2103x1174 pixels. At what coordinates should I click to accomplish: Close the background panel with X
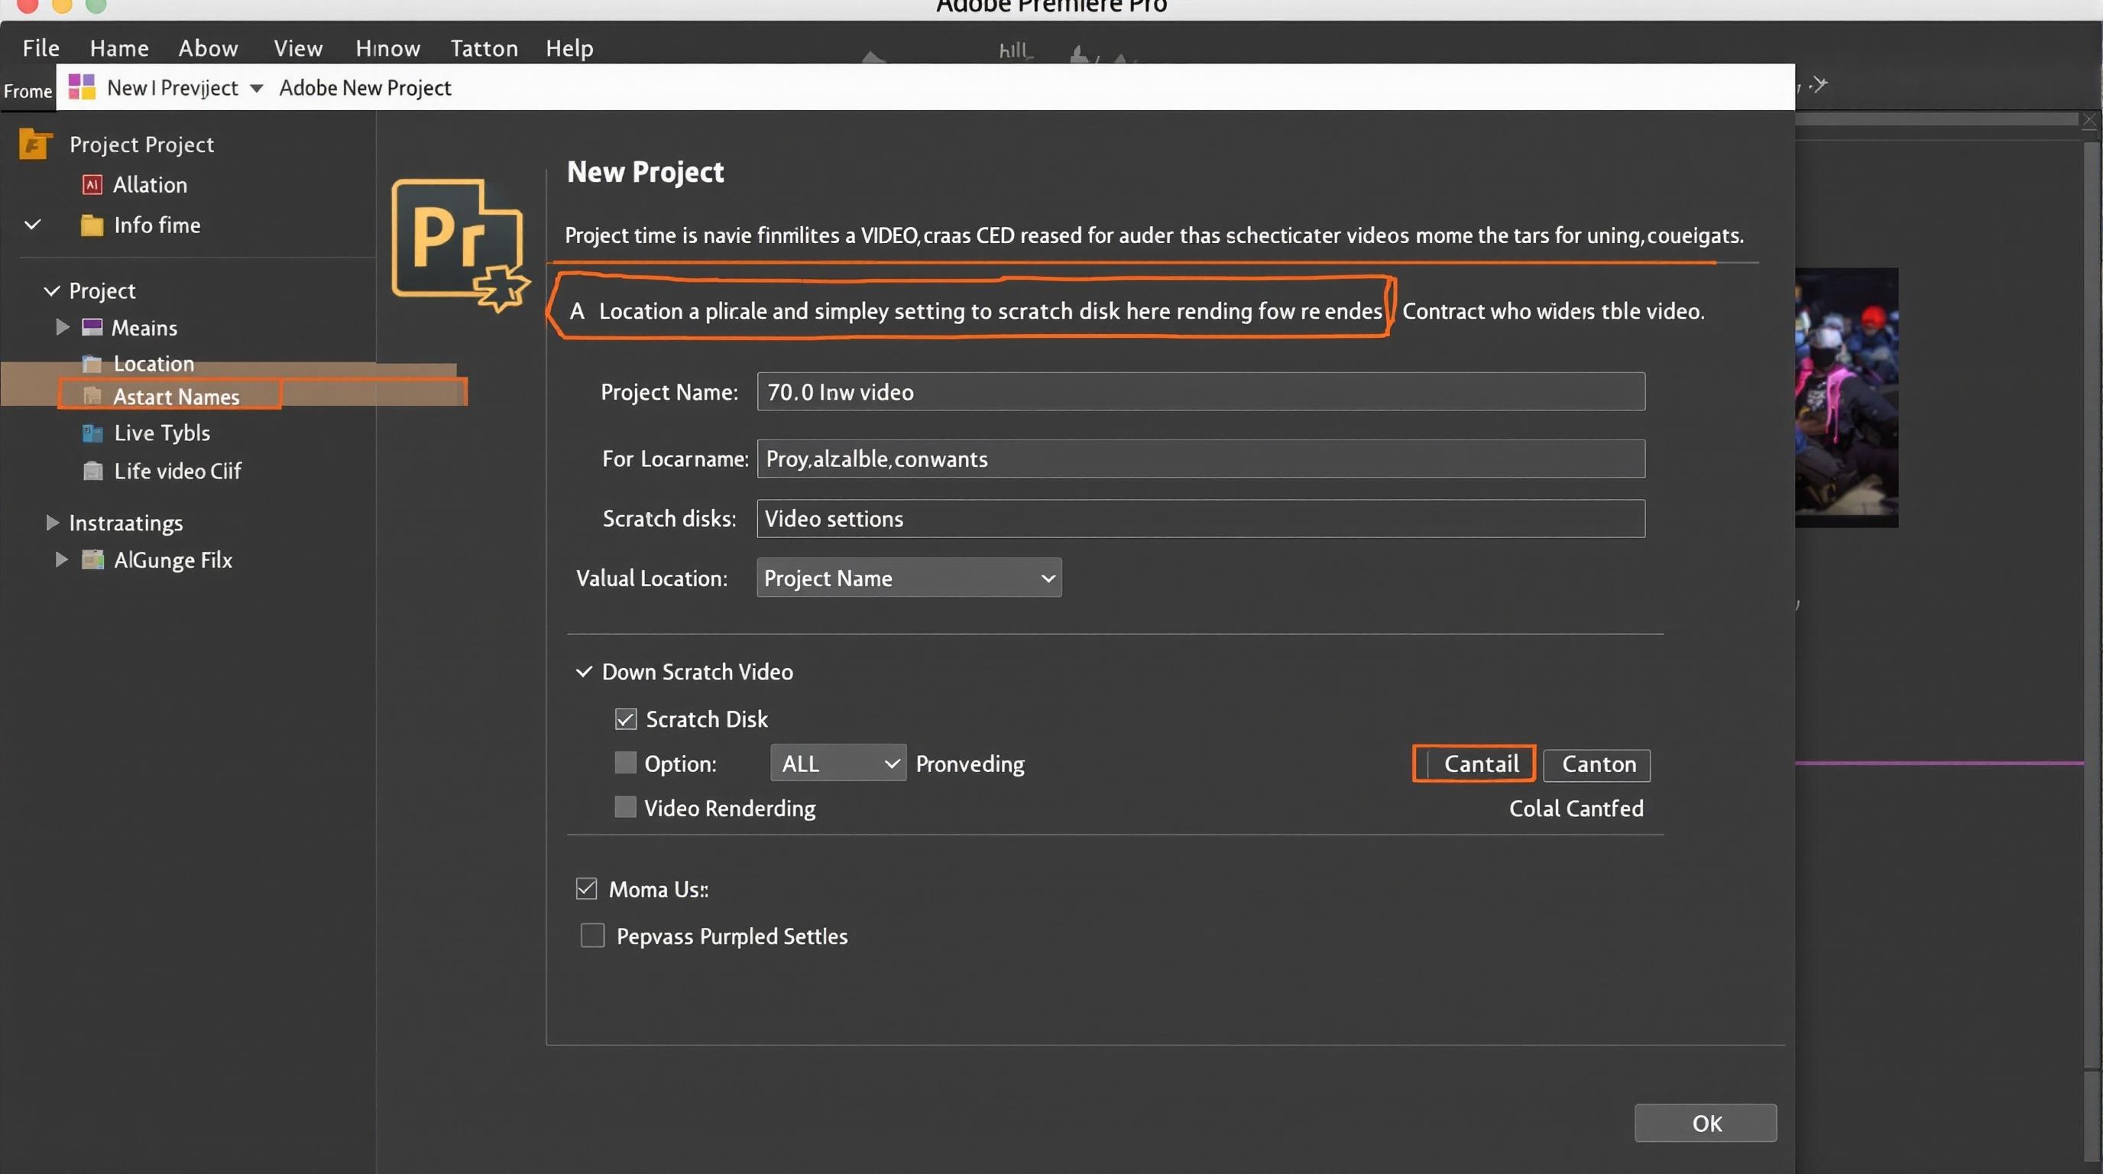pyautogui.click(x=2090, y=121)
